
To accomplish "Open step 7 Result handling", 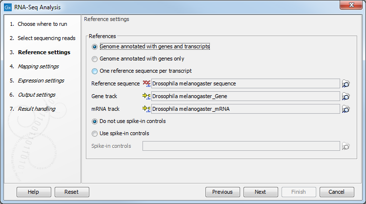I will coord(33,109).
